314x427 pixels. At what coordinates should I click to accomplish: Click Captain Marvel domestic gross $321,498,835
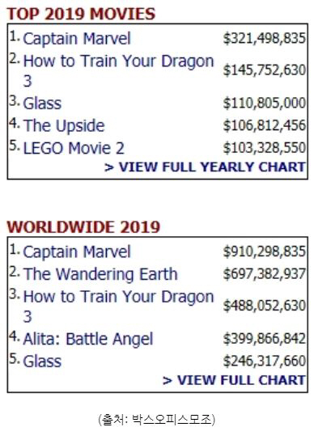(x=265, y=38)
